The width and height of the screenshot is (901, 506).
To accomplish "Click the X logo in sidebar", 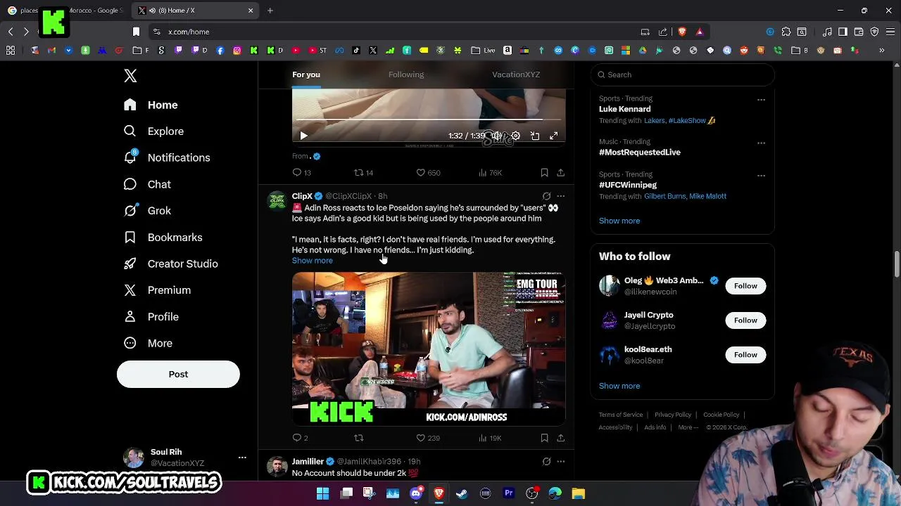I will click(130, 76).
